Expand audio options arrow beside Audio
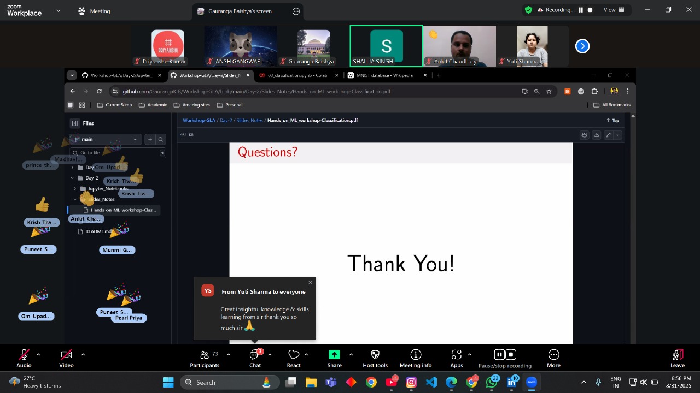The height and width of the screenshot is (393, 700). point(38,355)
